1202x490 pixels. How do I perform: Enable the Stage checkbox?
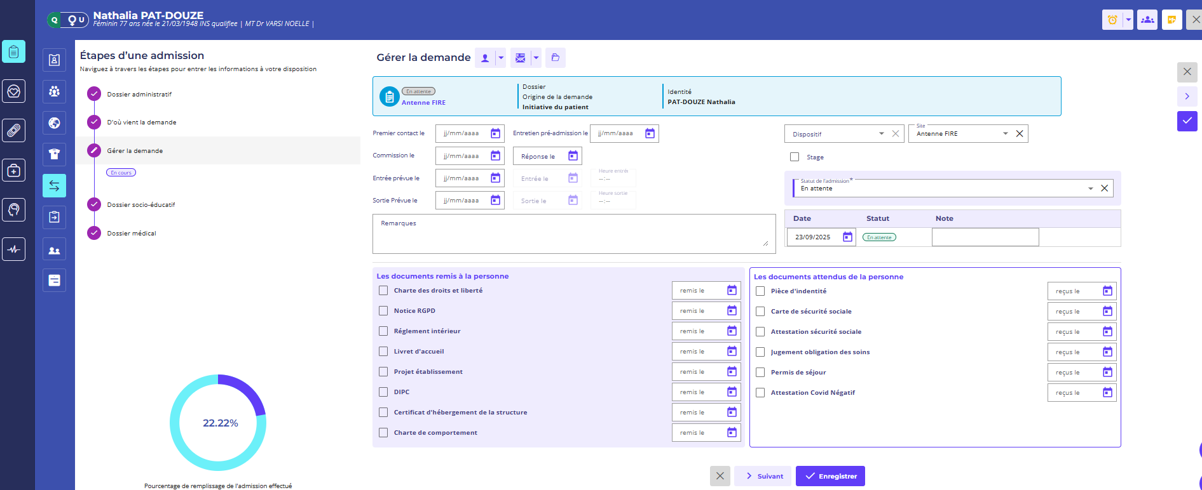795,157
